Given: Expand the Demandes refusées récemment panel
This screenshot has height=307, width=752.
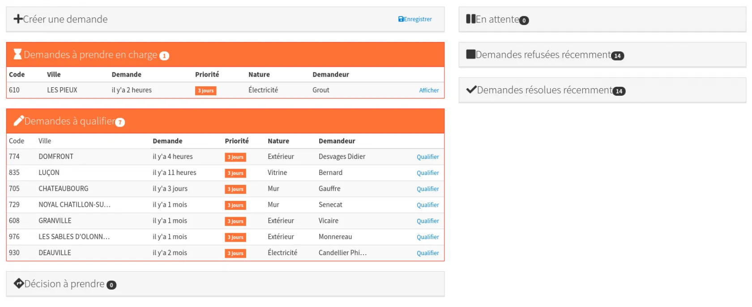Looking at the screenshot, I should tap(543, 55).
